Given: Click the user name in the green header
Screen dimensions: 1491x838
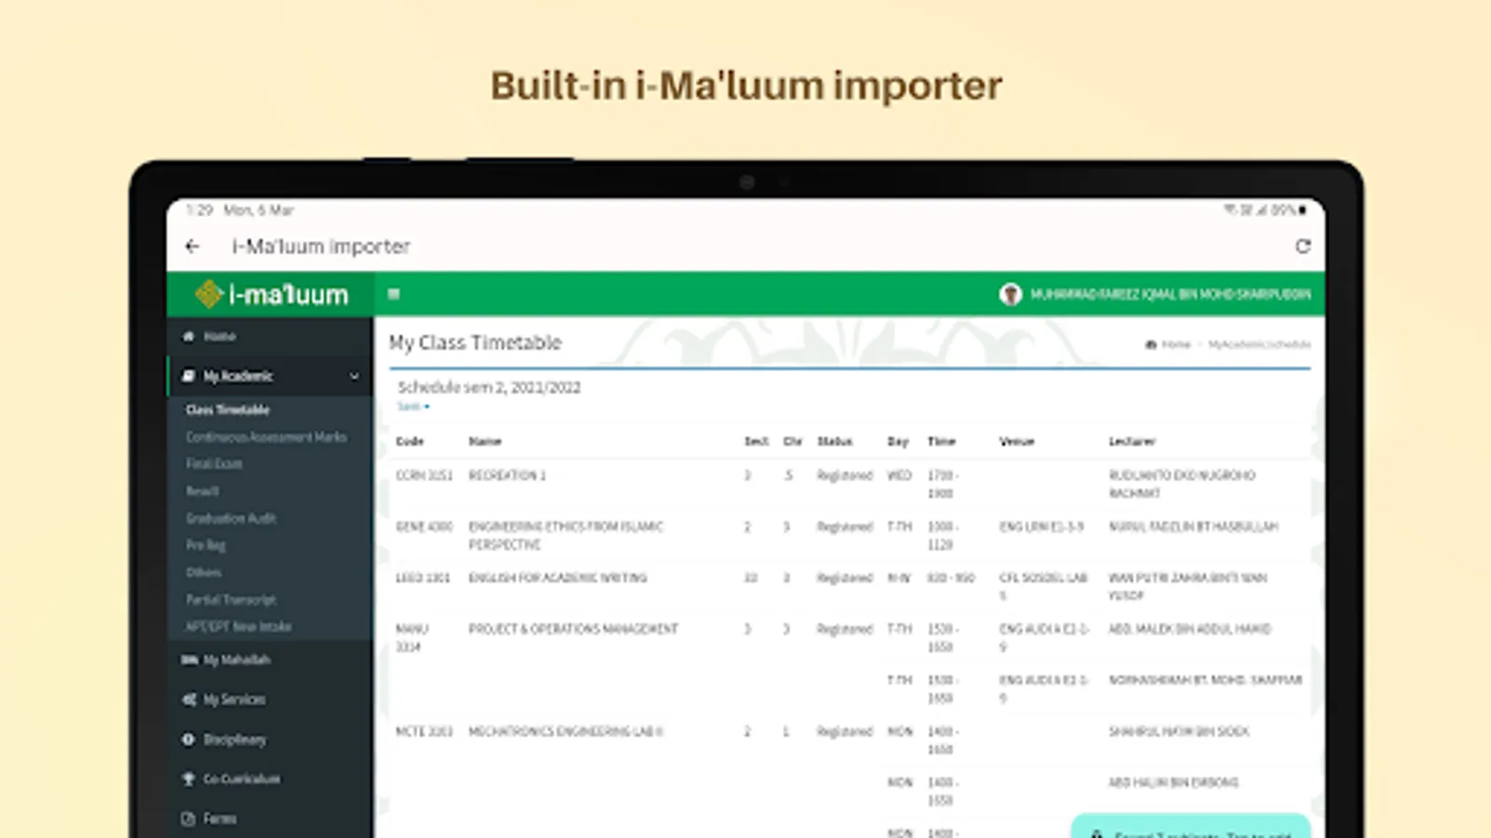Looking at the screenshot, I should [1170, 294].
